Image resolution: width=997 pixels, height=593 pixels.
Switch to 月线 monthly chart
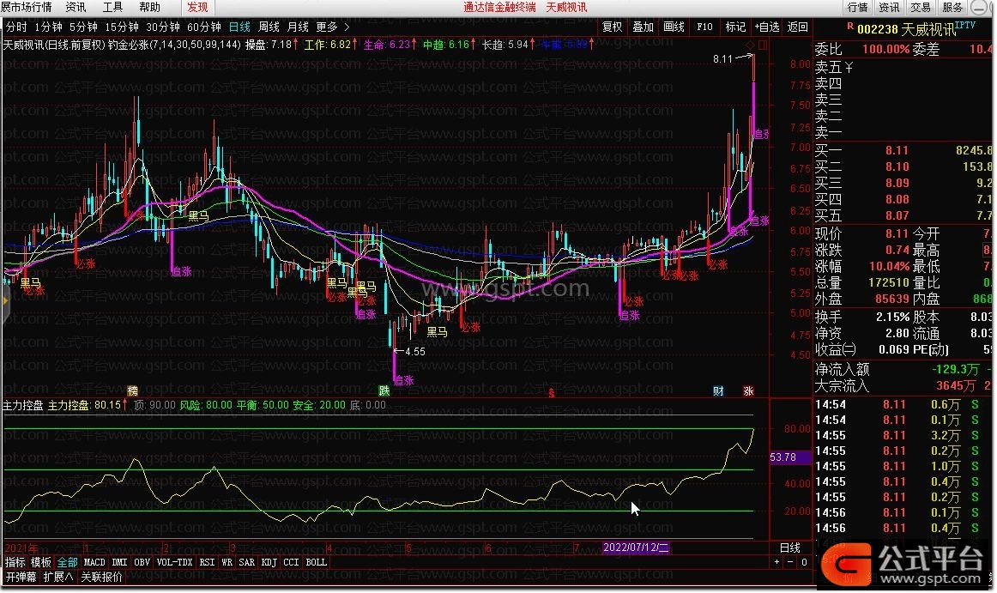[298, 27]
